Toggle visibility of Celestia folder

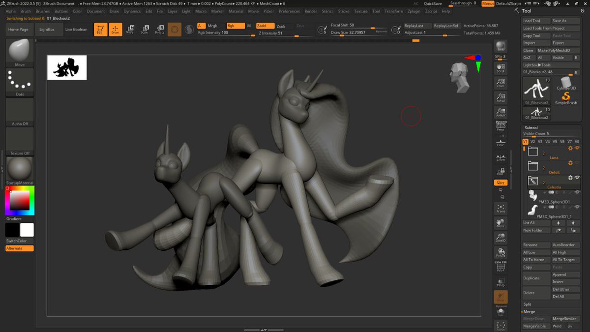coord(577,178)
